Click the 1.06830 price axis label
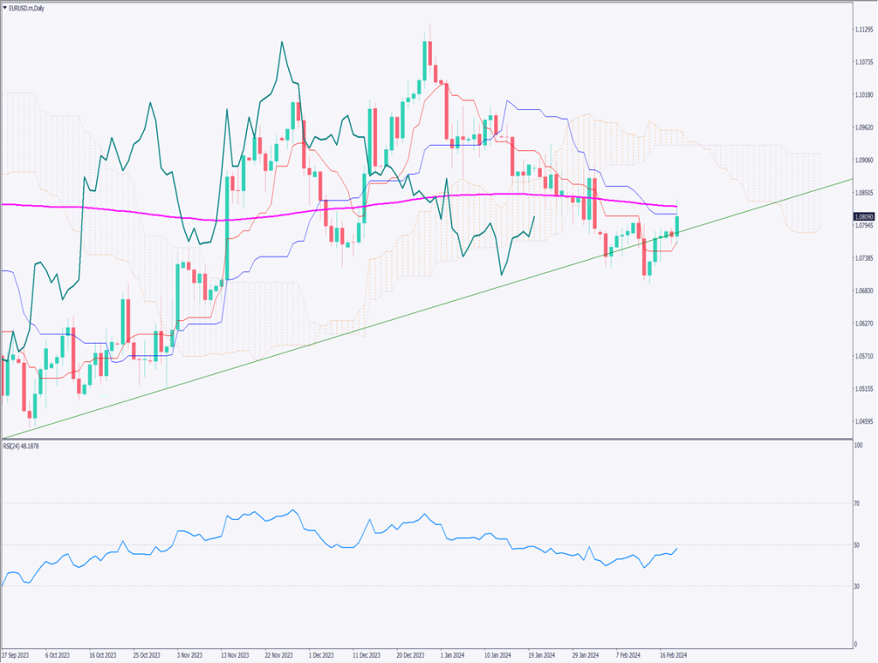878x663 pixels. [x=864, y=291]
